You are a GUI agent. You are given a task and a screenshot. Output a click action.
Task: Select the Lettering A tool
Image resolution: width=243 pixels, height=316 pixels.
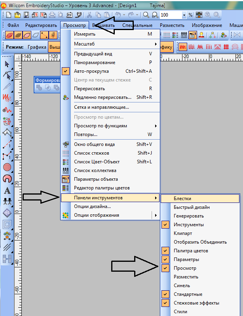(x=7, y=191)
